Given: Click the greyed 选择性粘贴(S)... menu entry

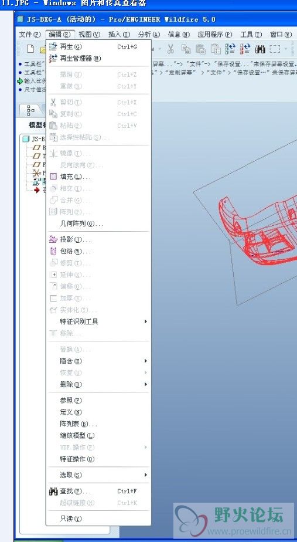Looking at the screenshot, I should point(99,137).
